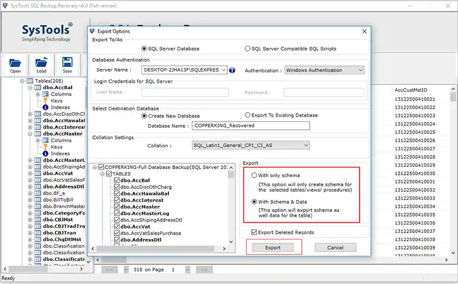Open the Authentication dropdown
The image size is (458, 284).
tap(361, 70)
